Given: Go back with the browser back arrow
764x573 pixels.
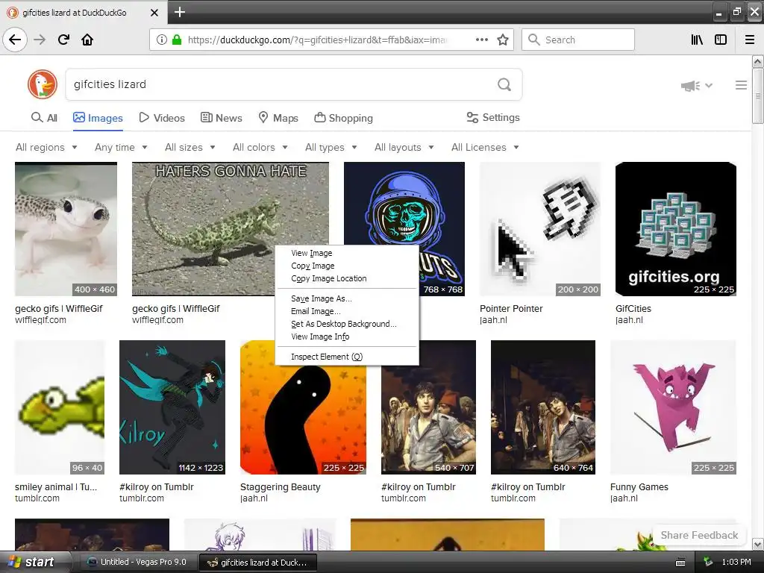Looking at the screenshot, I should [15, 40].
